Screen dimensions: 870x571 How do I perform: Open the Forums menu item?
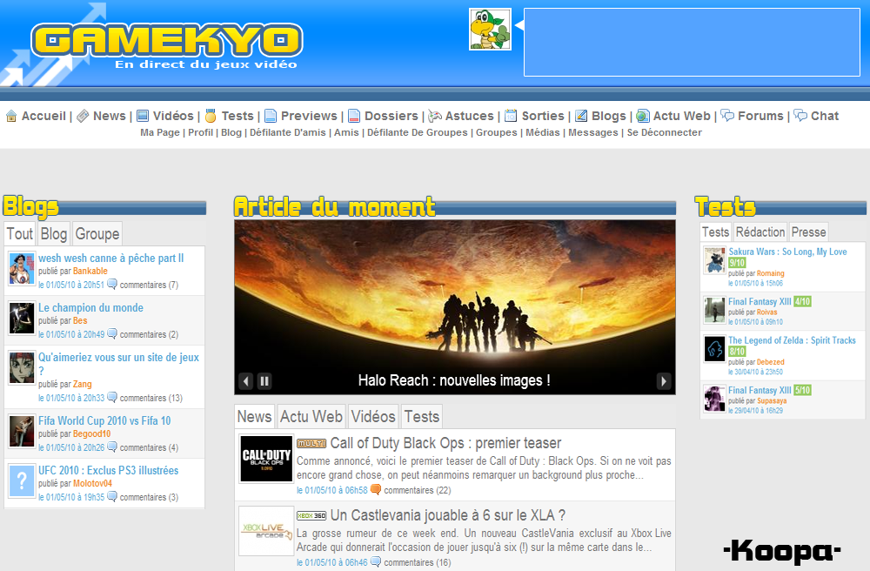pyautogui.click(x=760, y=116)
